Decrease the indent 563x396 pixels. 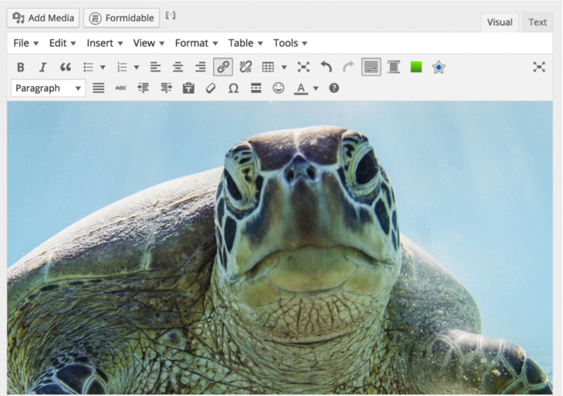tap(143, 88)
